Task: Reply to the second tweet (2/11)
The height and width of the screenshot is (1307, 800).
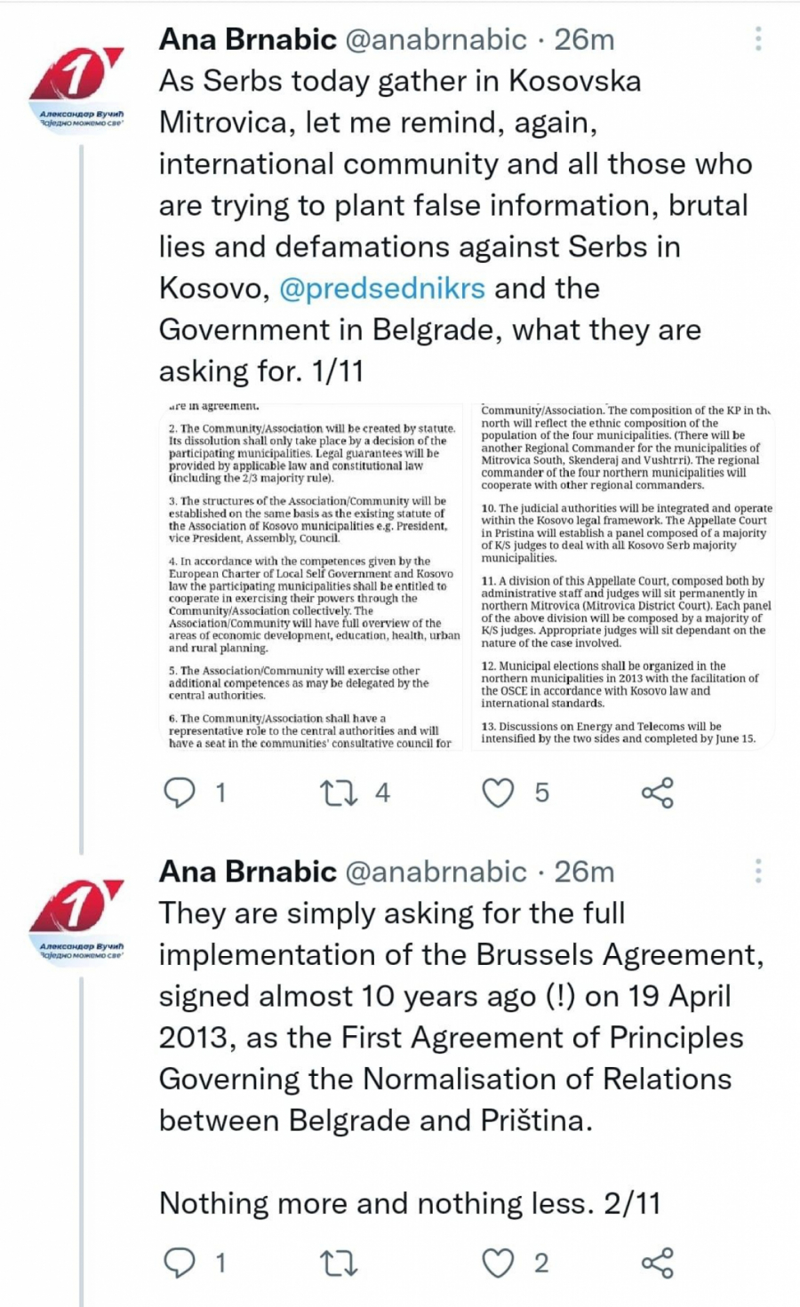Action: (x=180, y=1263)
